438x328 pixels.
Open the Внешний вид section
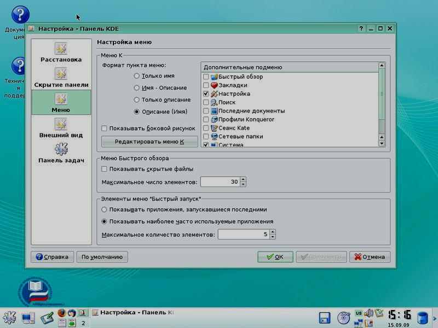tap(61, 128)
